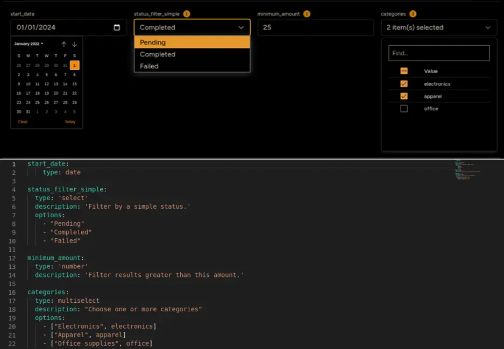Pick day 18 in the calendar

(x=37, y=93)
